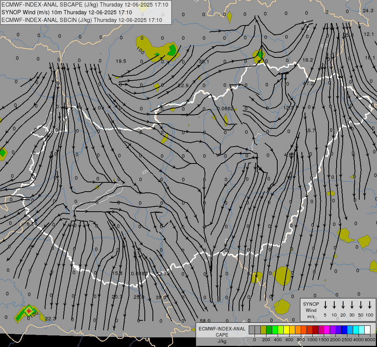Viewport: 377px width, 347px height.
Task: Click the wind arrow above 50 m/s
Action: click(361, 305)
